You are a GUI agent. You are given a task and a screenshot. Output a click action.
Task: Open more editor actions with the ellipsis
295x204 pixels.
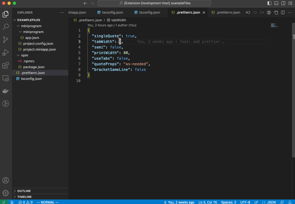coord(290,12)
